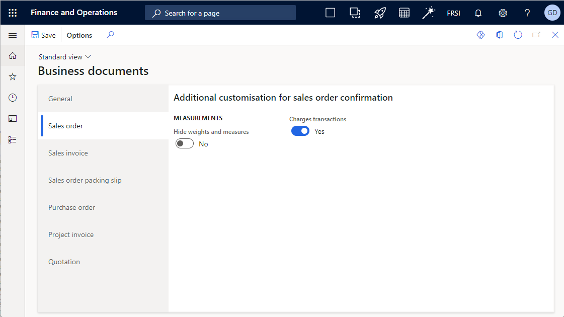Open the help question mark
The width and height of the screenshot is (564, 317).
tap(527, 13)
